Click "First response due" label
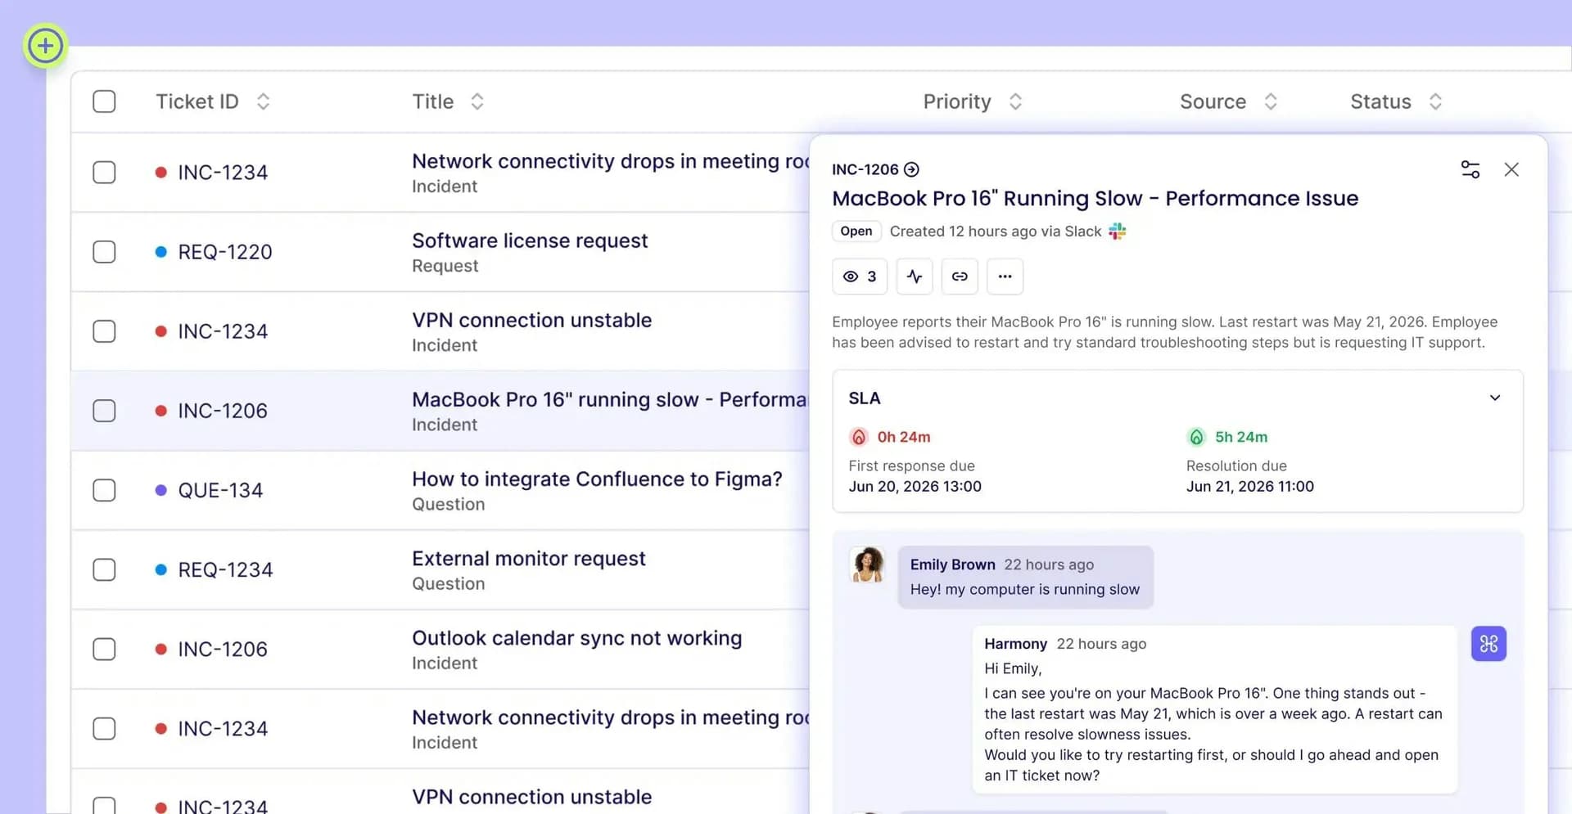This screenshot has width=1572, height=814. (911, 465)
